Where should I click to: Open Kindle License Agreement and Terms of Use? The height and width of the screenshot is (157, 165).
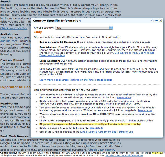(106, 132)
